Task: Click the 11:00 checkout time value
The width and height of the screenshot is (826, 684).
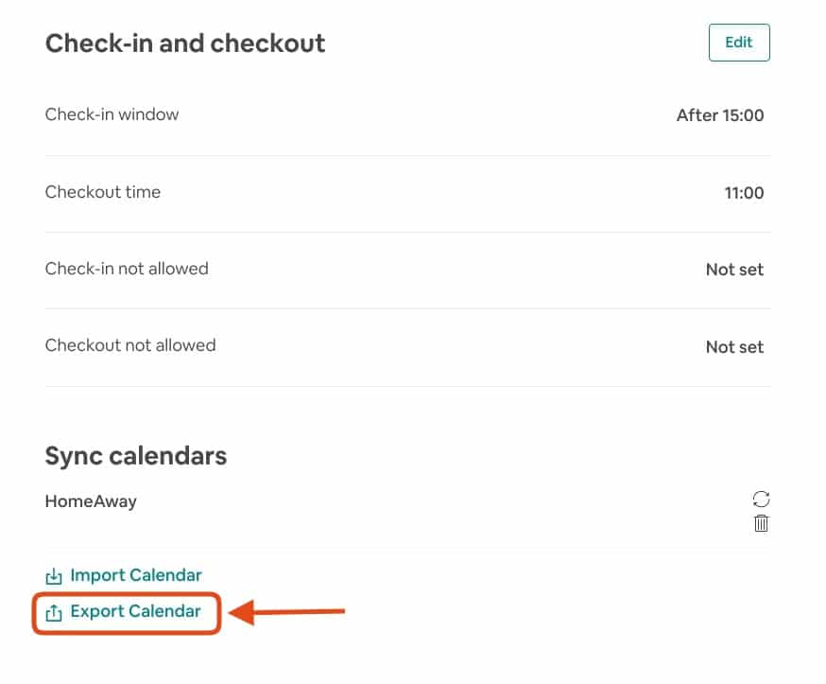Action: pos(745,193)
